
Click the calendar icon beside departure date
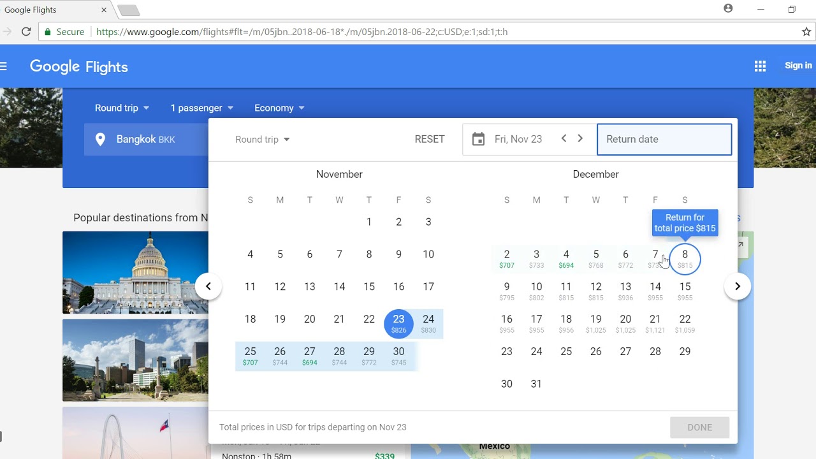(478, 139)
